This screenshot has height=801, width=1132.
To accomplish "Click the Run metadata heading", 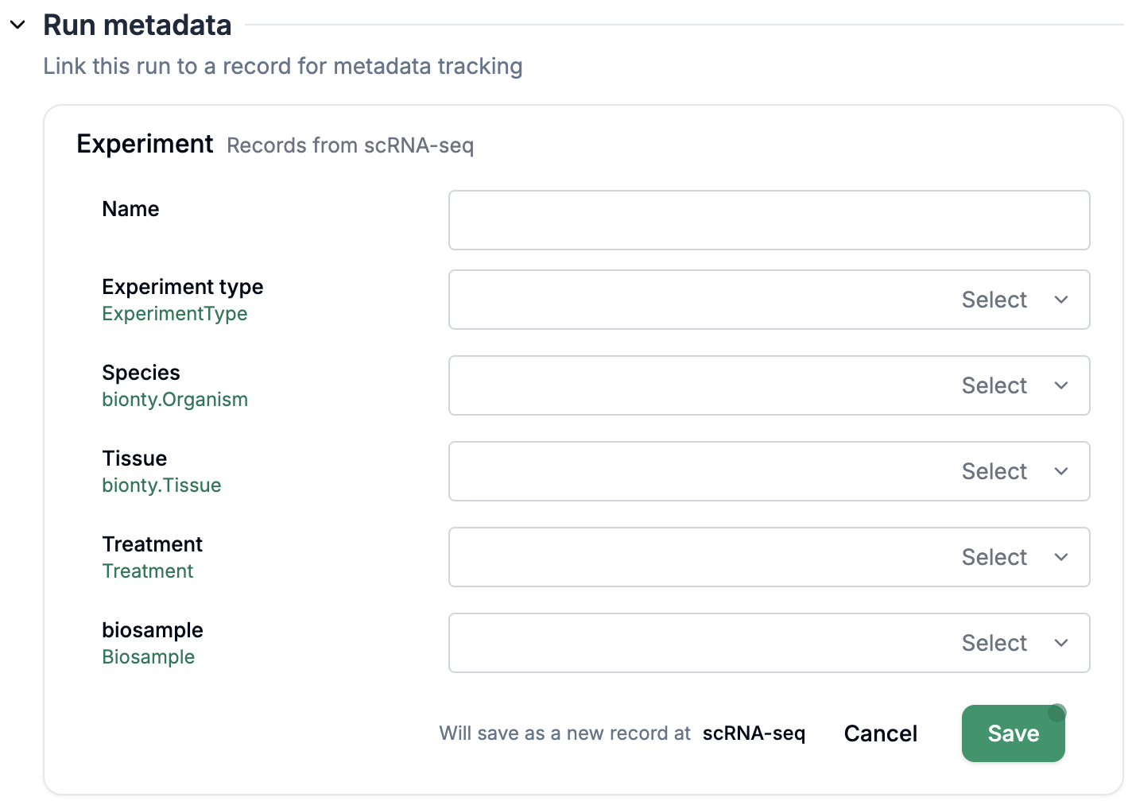I will point(137,25).
